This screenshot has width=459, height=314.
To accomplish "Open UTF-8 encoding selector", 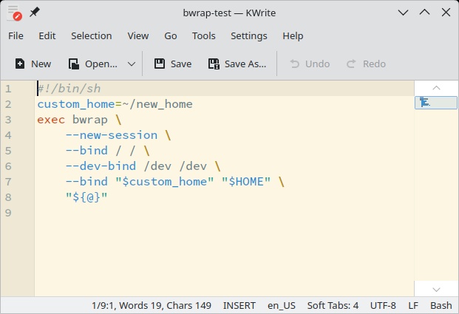I will (x=383, y=306).
